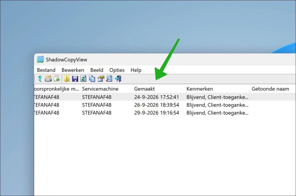Click Servicemachine STEFANAF48 in the 29-9-2026 row
This screenshot has width=296, height=196.
97,113
